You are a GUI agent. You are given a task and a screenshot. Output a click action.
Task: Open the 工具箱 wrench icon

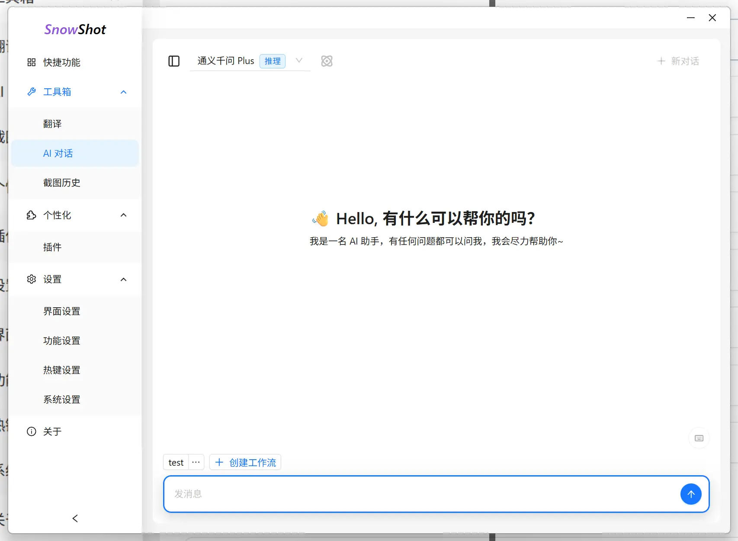pos(31,91)
